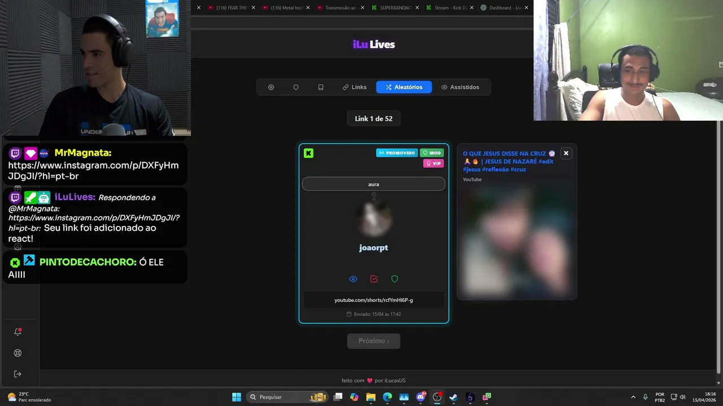Switch to the Assistidos tab
This screenshot has width=723, height=406.
(460, 87)
